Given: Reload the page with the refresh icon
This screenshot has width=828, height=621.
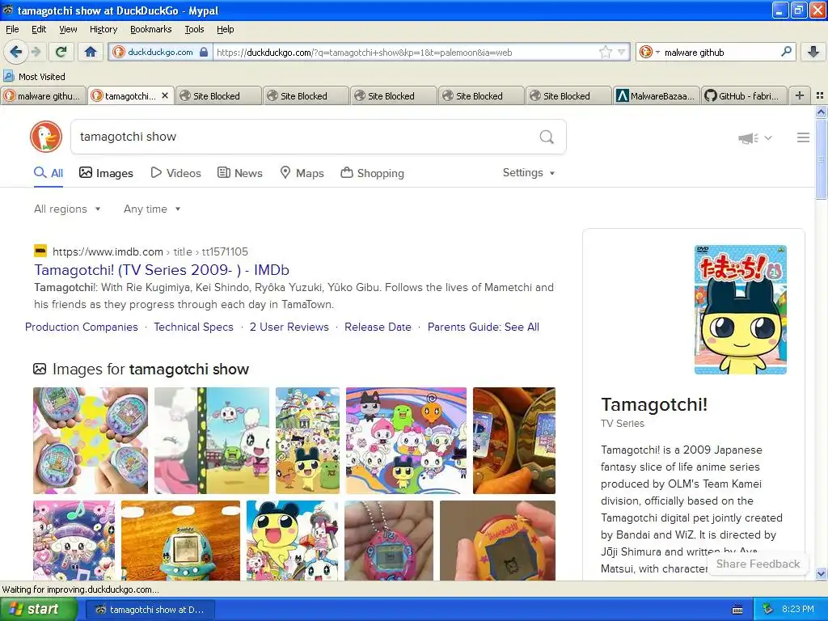Looking at the screenshot, I should (x=61, y=52).
